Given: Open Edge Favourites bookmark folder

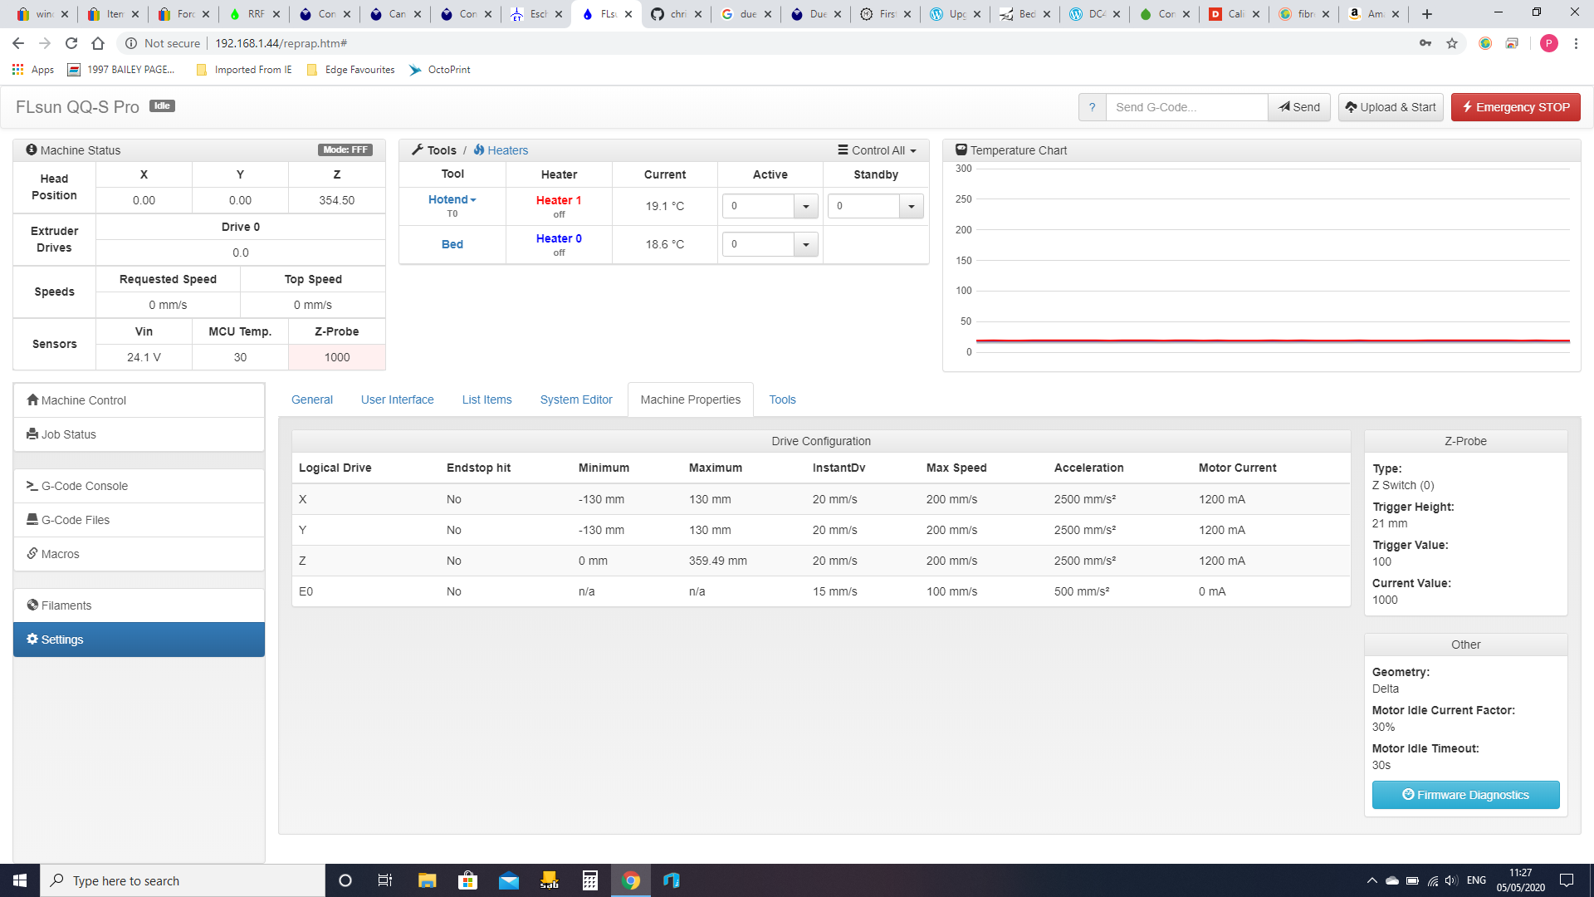Looking at the screenshot, I should [350, 70].
